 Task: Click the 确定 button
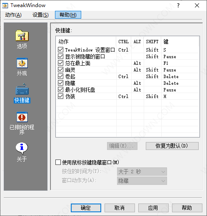[x=86, y=208]
